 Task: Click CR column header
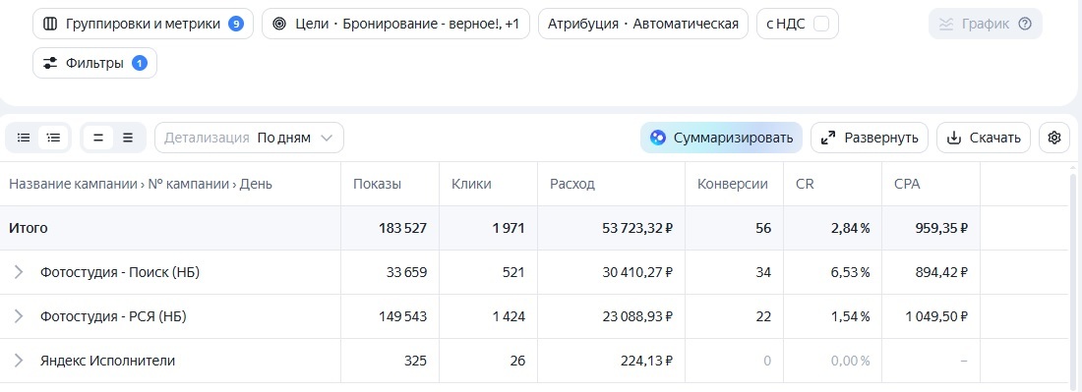[x=805, y=184]
